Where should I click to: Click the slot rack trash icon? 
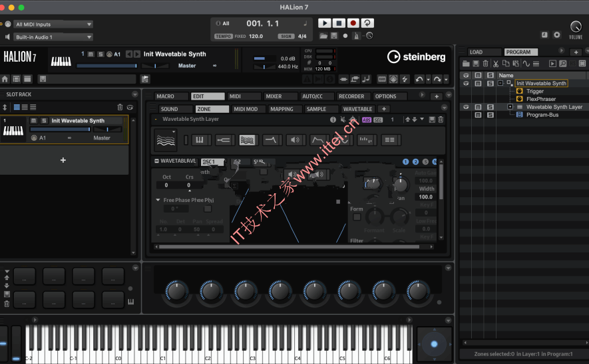(120, 107)
